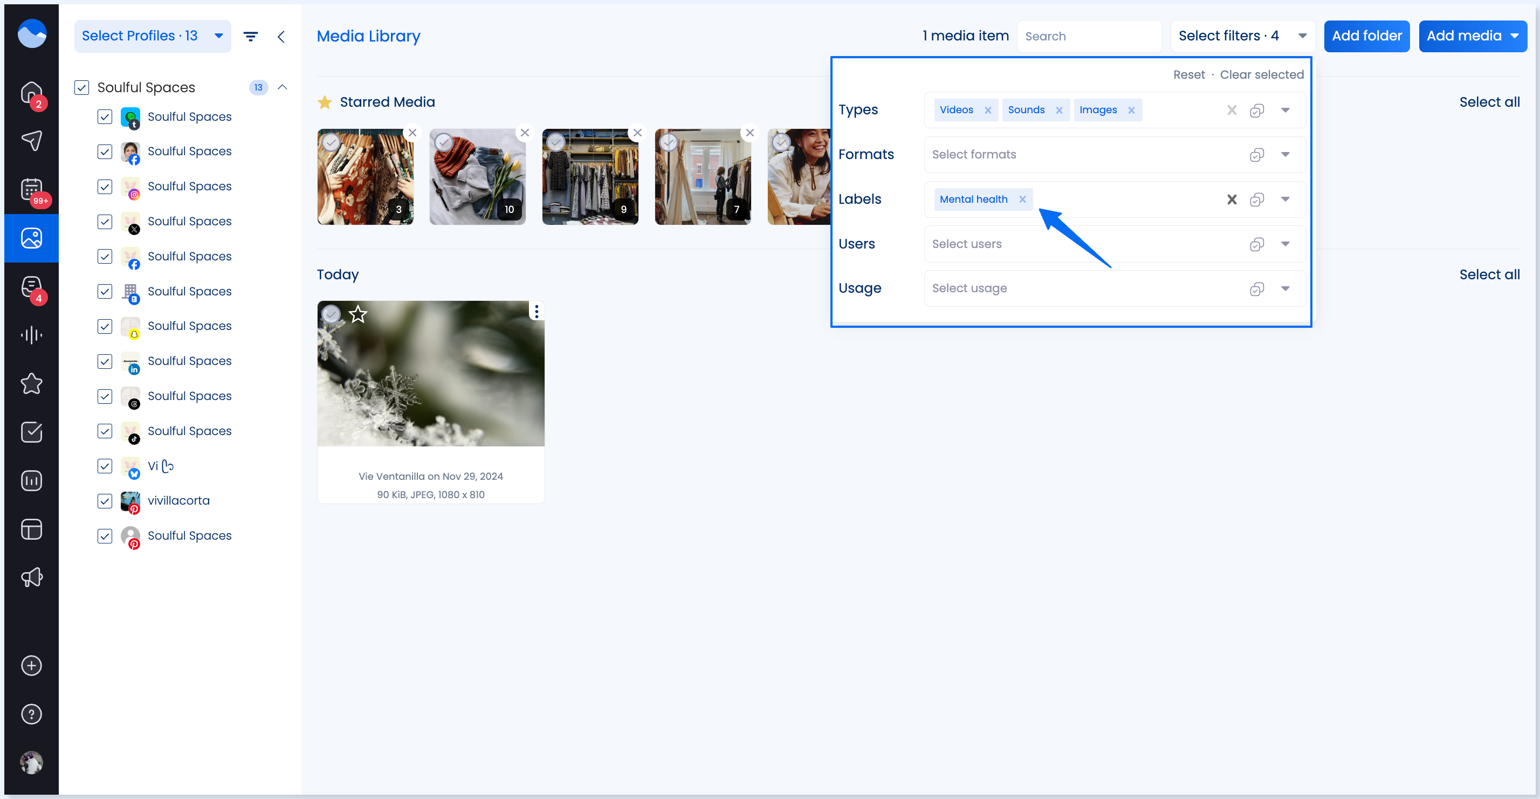Viewport: 1540px width, 799px height.
Task: Expand the Formats dropdown arrow
Action: click(x=1285, y=154)
